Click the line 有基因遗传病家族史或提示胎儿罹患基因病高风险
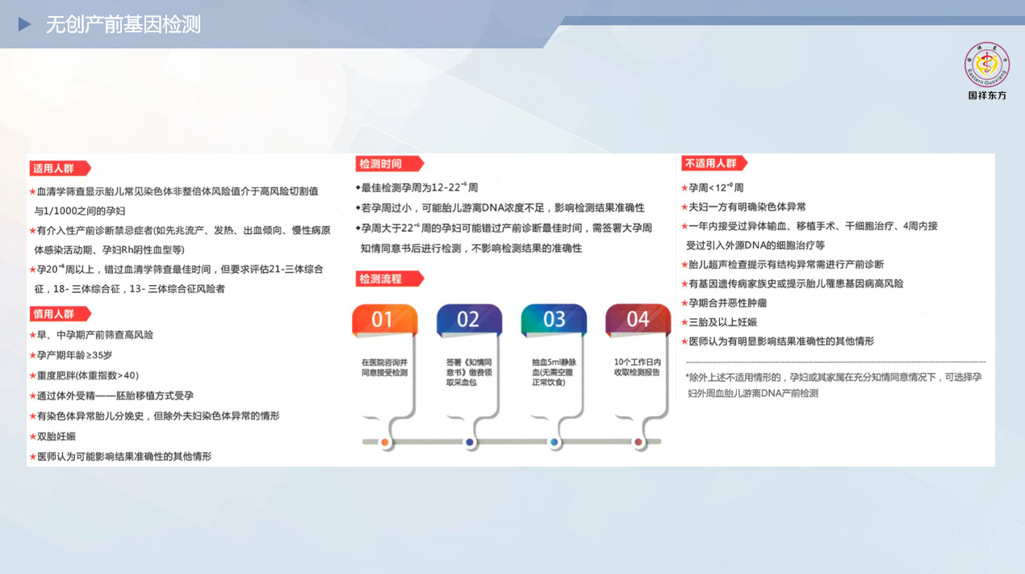 pyautogui.click(x=793, y=283)
